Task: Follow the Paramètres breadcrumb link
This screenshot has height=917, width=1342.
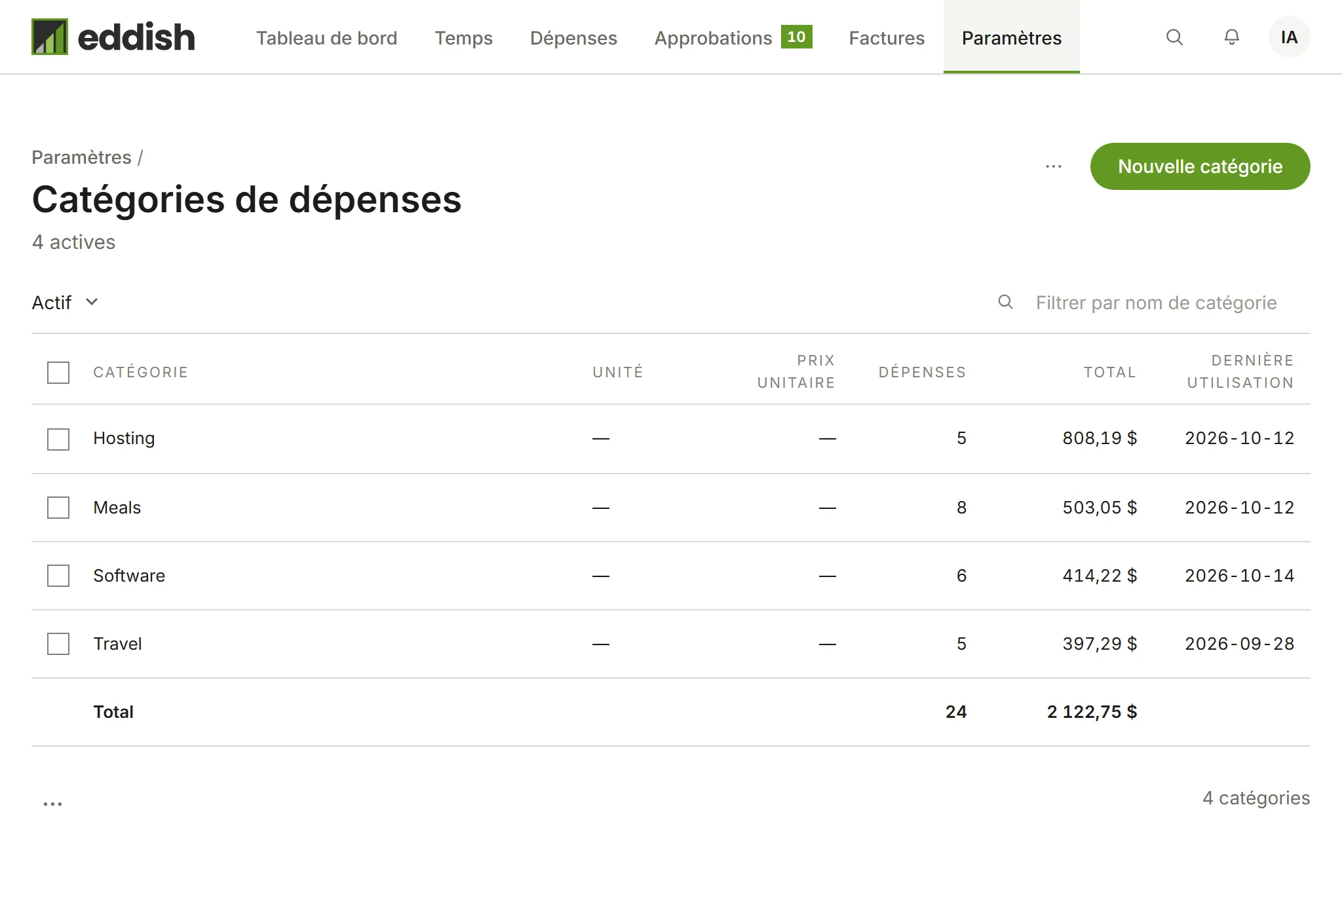Action: [81, 157]
